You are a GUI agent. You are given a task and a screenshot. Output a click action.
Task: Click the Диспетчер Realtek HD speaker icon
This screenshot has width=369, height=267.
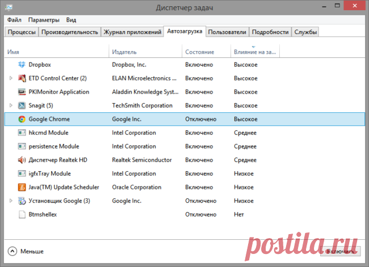22,160
